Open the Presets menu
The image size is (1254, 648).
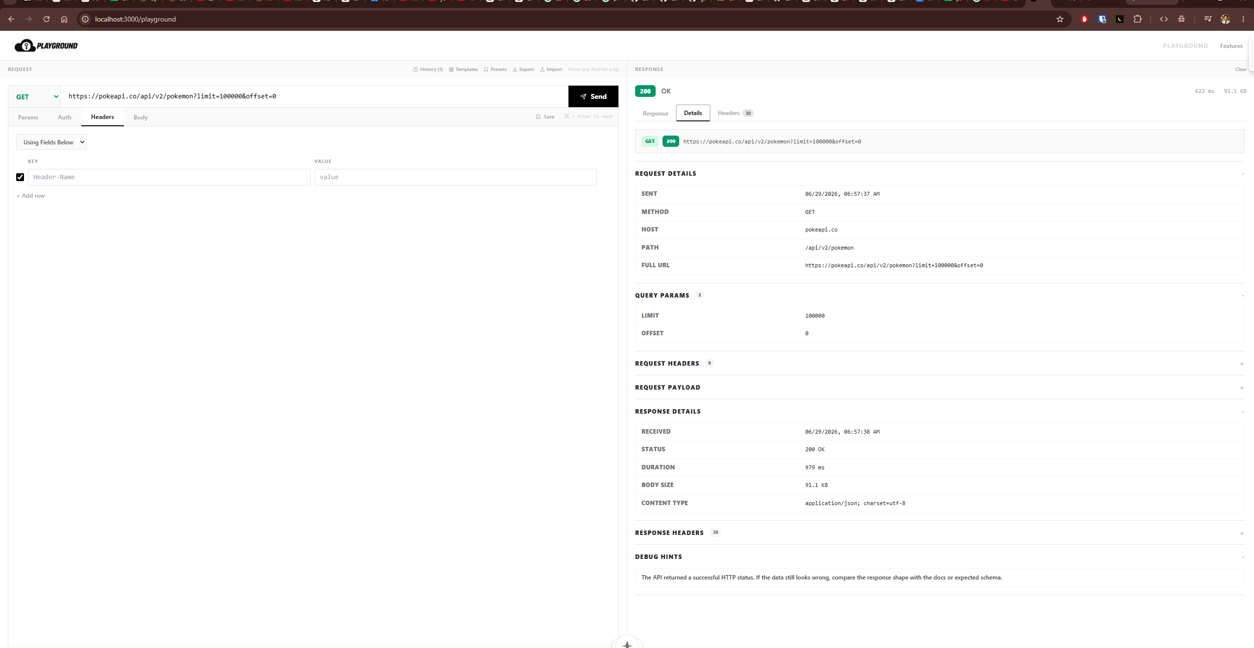click(495, 69)
